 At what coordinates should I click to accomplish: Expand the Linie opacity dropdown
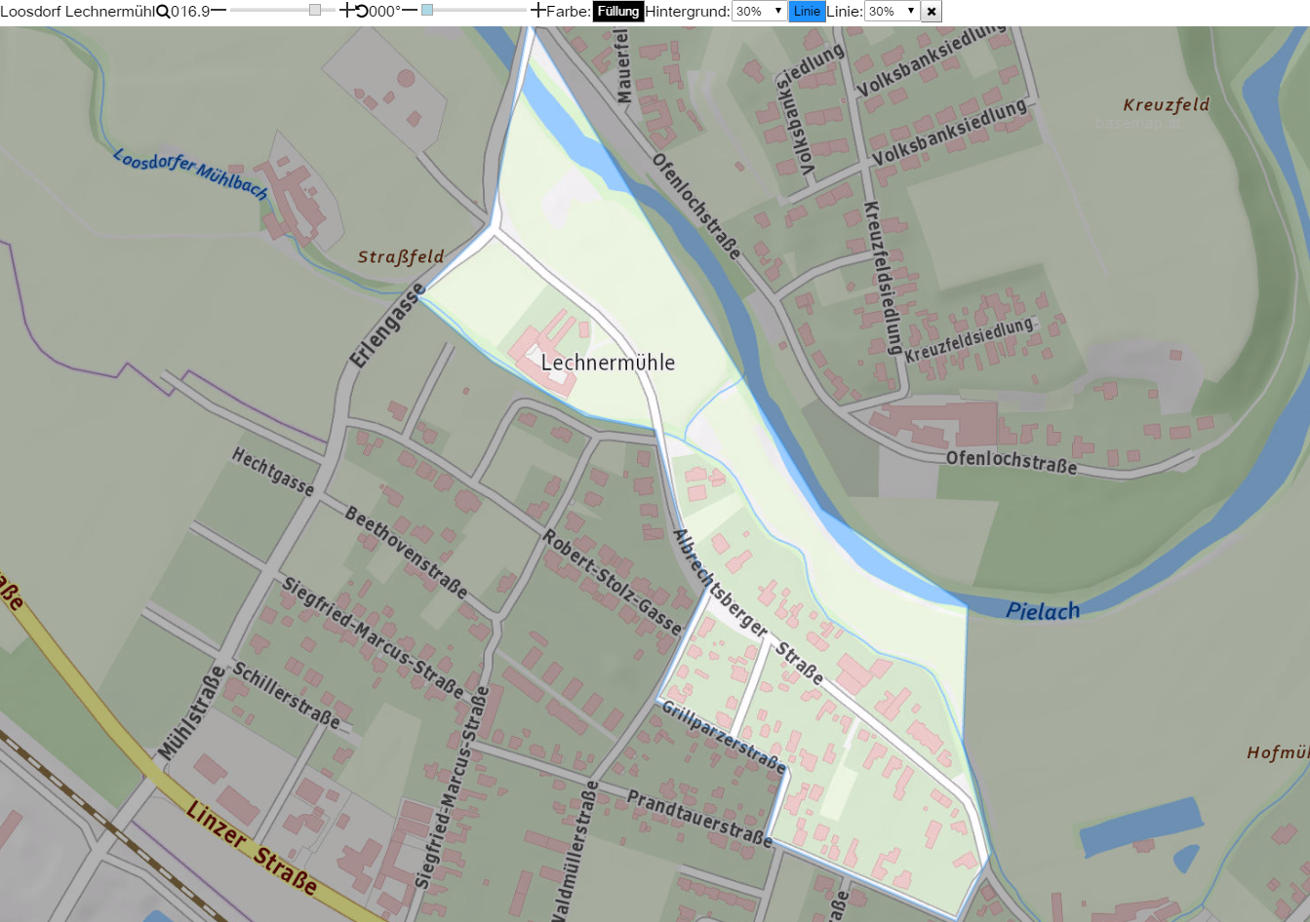pos(892,12)
